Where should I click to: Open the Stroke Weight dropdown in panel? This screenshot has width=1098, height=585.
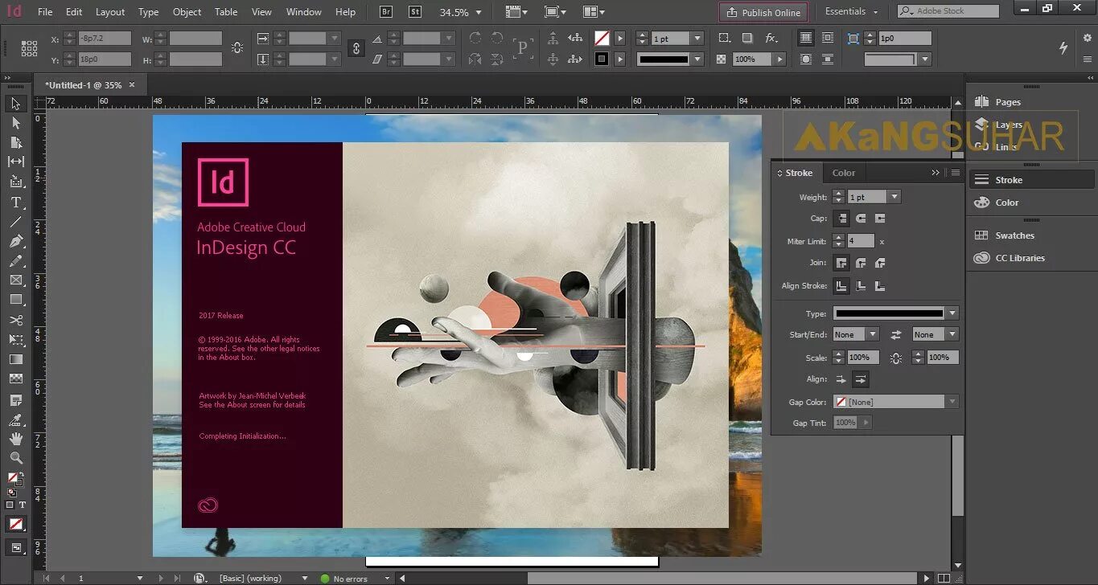point(894,197)
